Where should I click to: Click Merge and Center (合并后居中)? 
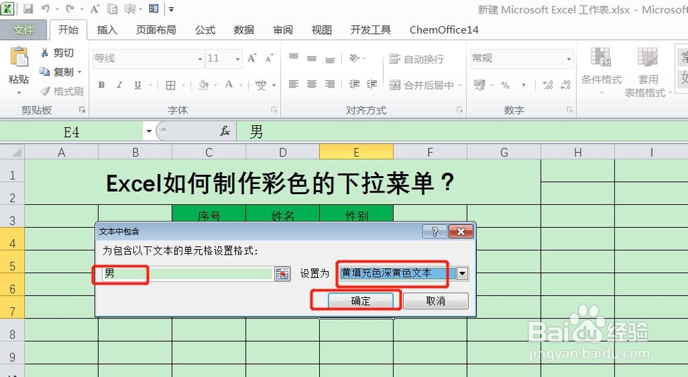422,85
